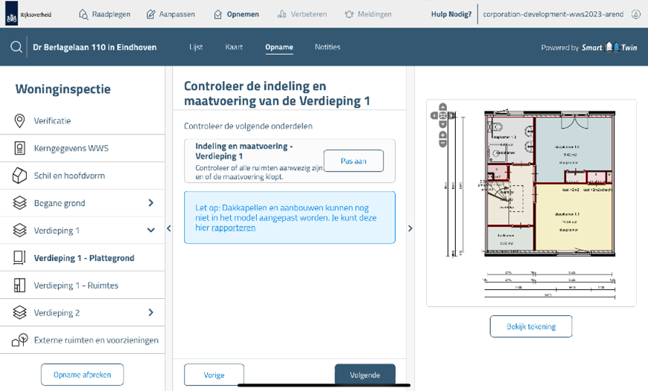The height and width of the screenshot is (391, 648).
Task: Expand the Verdieping 2 section
Action: (150, 313)
